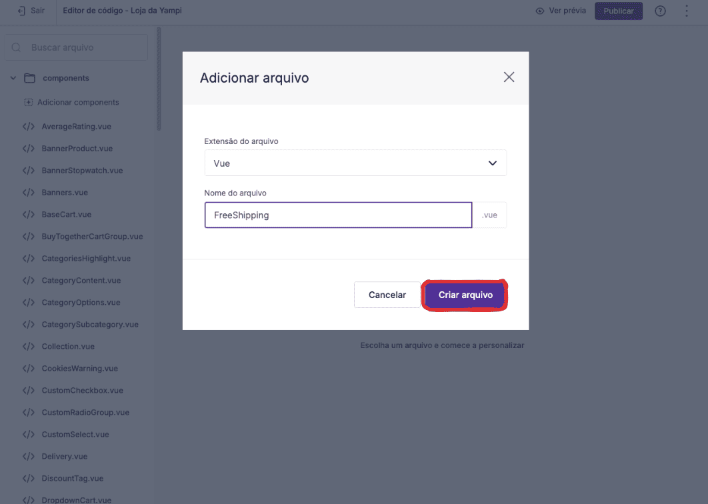Click code icon of BannerStopwatch.vue
Image resolution: width=708 pixels, height=504 pixels.
[29, 170]
